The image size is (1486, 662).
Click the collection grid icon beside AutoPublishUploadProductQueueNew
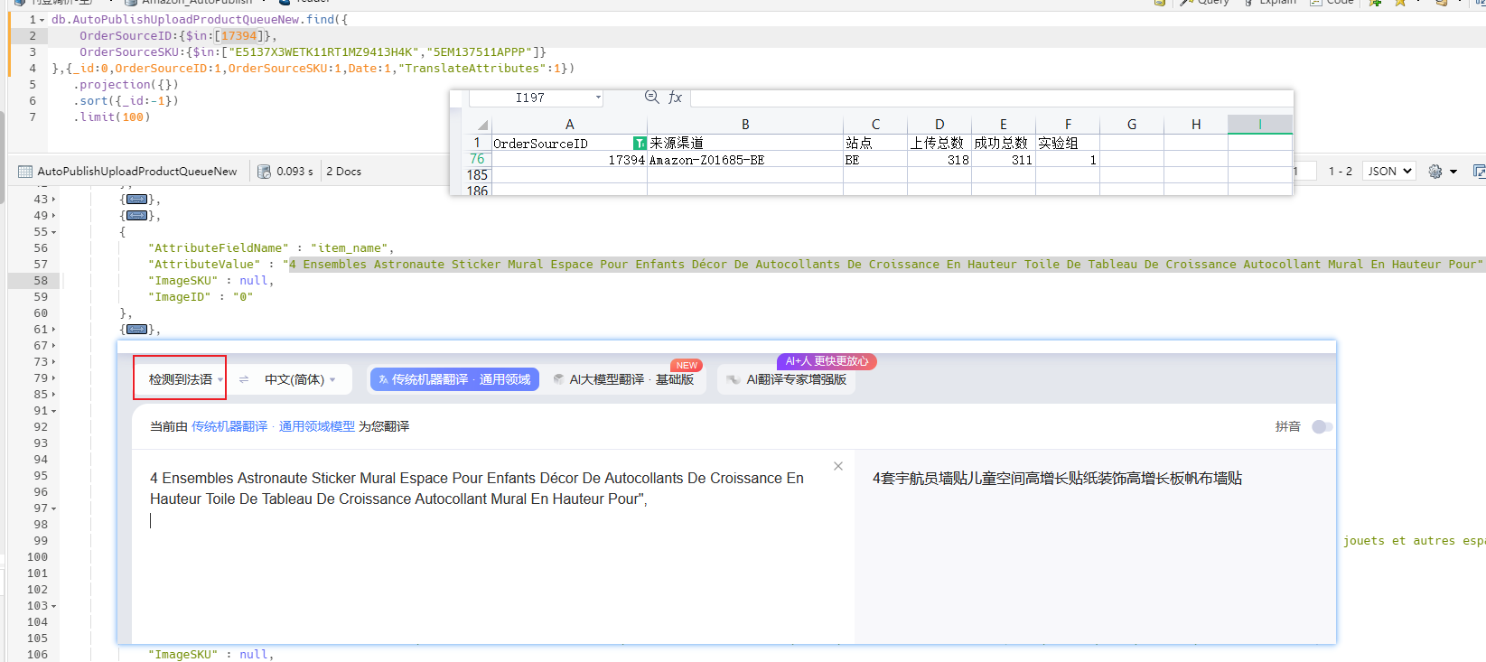pos(25,172)
